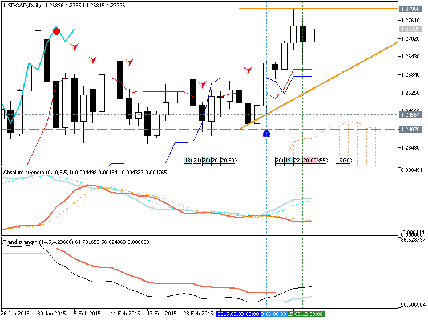Screen dimensions: 428x320
Task: Click the 26 Jan 2015 date axis label
Action: click(x=15, y=314)
